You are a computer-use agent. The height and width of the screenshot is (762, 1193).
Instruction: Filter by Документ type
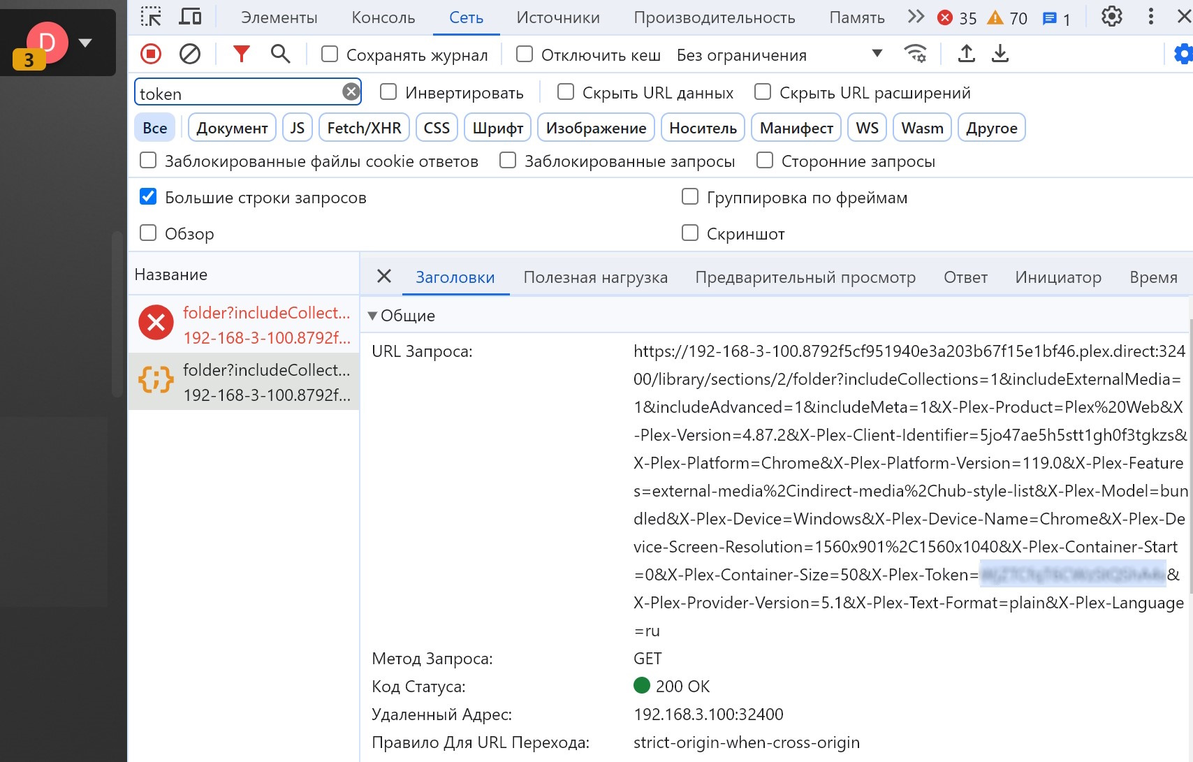[232, 128]
